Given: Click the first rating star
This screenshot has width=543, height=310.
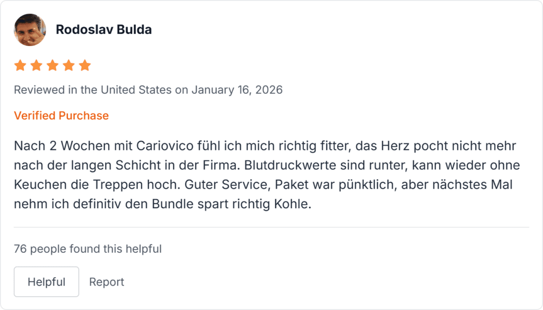Looking at the screenshot, I should (x=20, y=66).
